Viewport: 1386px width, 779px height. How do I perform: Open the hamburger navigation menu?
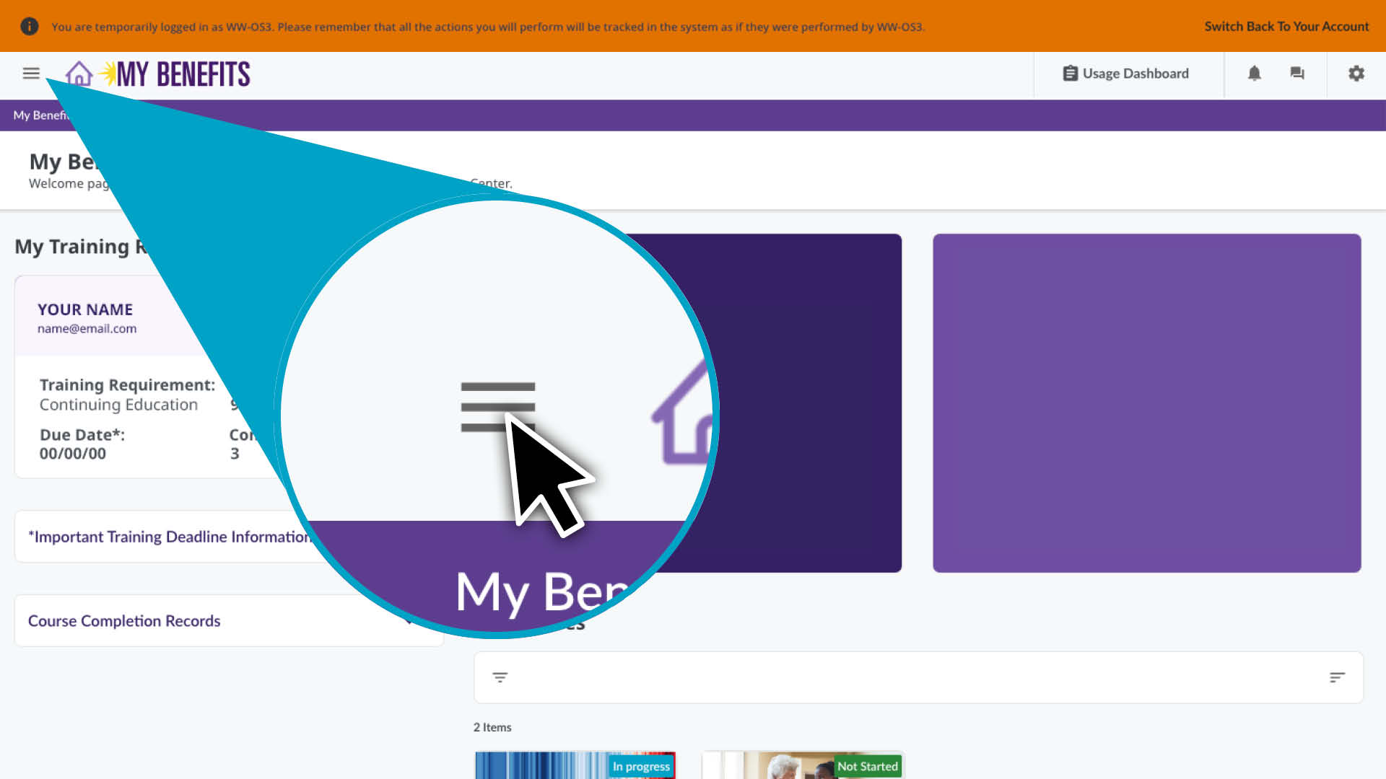tap(31, 74)
